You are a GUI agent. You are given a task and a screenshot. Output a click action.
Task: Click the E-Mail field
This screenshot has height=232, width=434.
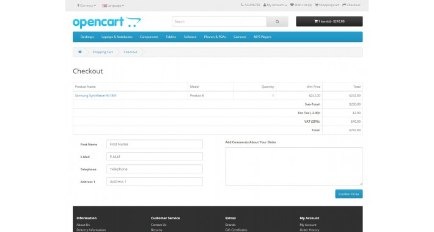(x=155, y=156)
